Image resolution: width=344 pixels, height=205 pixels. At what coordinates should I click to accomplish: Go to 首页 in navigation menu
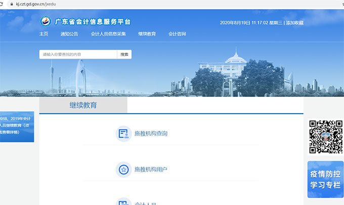point(44,34)
